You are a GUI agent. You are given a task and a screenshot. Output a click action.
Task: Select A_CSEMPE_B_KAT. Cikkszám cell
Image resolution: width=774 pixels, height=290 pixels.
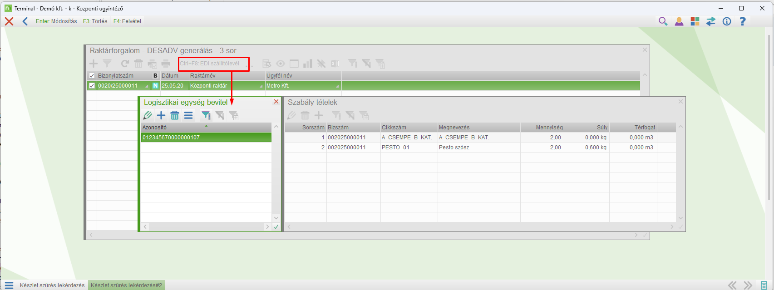409,138
